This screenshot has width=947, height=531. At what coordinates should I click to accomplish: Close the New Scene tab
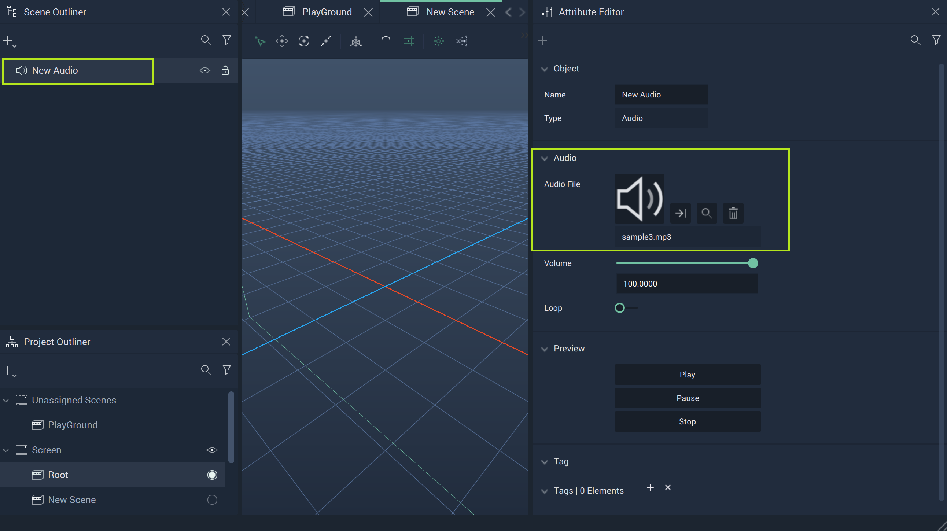[x=490, y=12]
